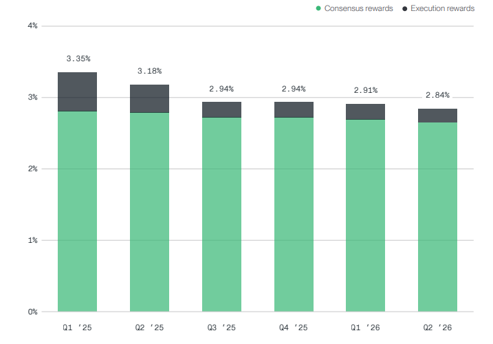The height and width of the screenshot is (344, 493).
Task: Click the 3.35% total label
Action: point(78,58)
